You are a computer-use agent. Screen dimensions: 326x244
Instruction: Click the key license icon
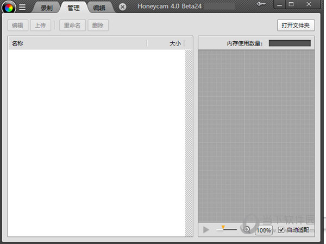[x=261, y=4]
